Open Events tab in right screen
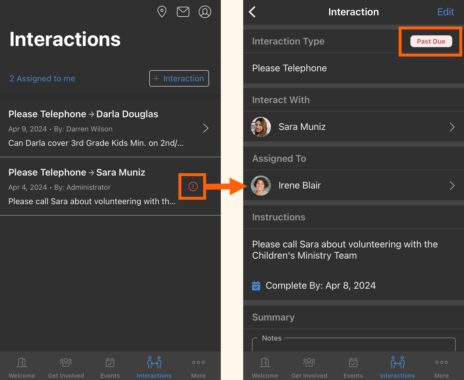 coord(353,367)
